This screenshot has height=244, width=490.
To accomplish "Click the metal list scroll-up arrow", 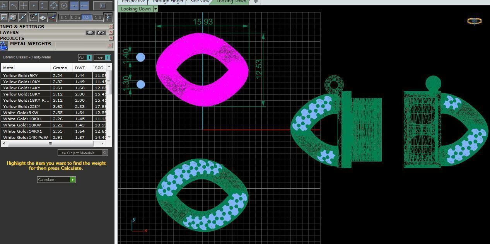I will coord(109,67).
